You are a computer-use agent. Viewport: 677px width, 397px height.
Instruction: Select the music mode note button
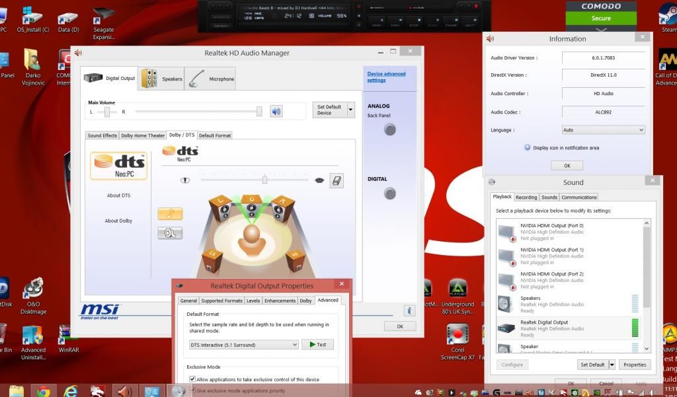pos(170,214)
